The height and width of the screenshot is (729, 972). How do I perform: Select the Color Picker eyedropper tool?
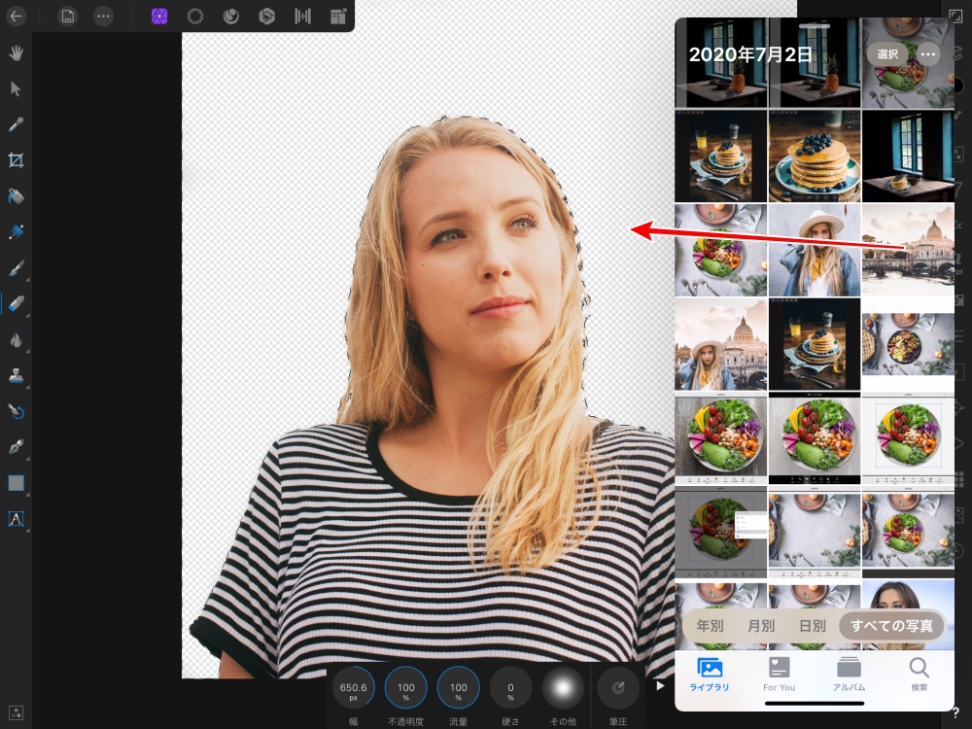click(16, 124)
